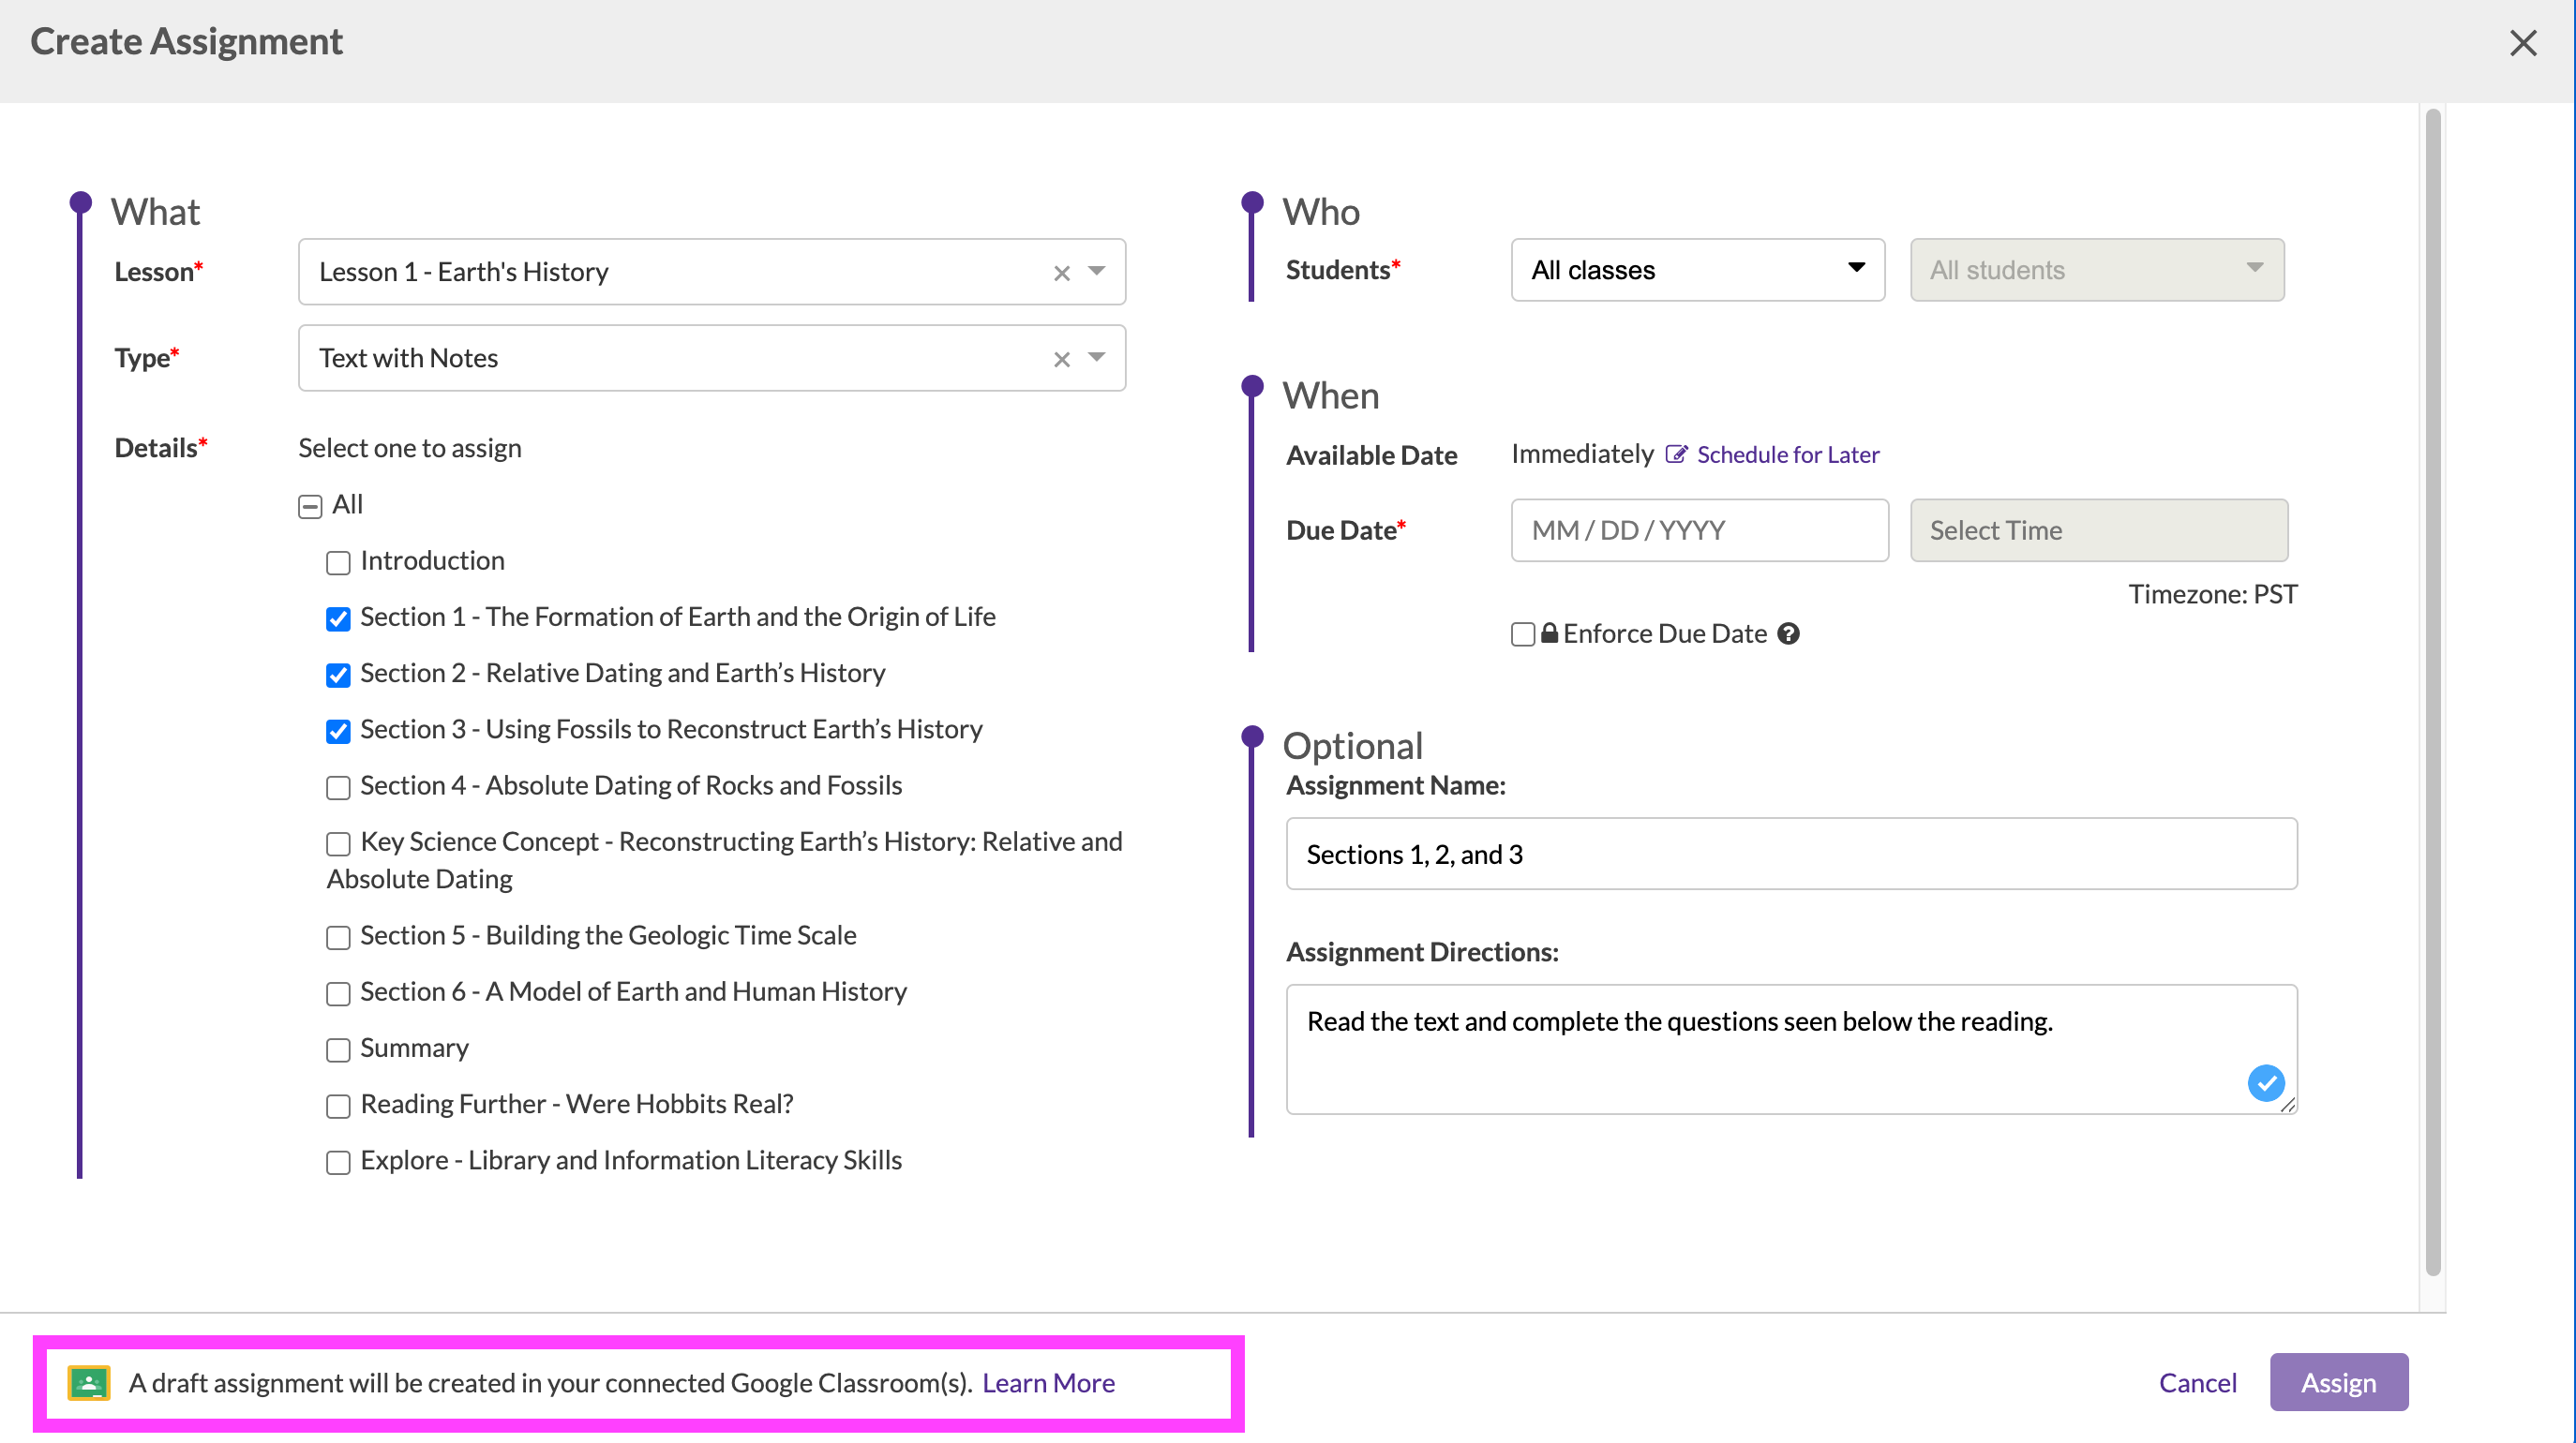Collapse the All sections list
2576x1443 pixels.
[310, 506]
